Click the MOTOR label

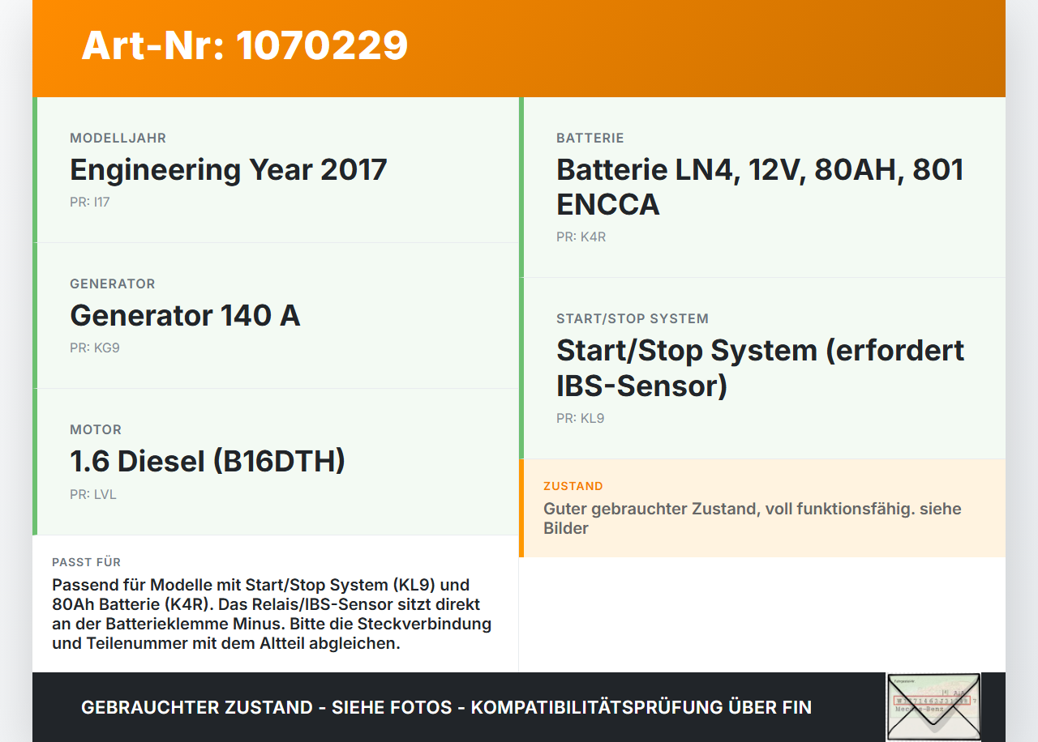96,429
